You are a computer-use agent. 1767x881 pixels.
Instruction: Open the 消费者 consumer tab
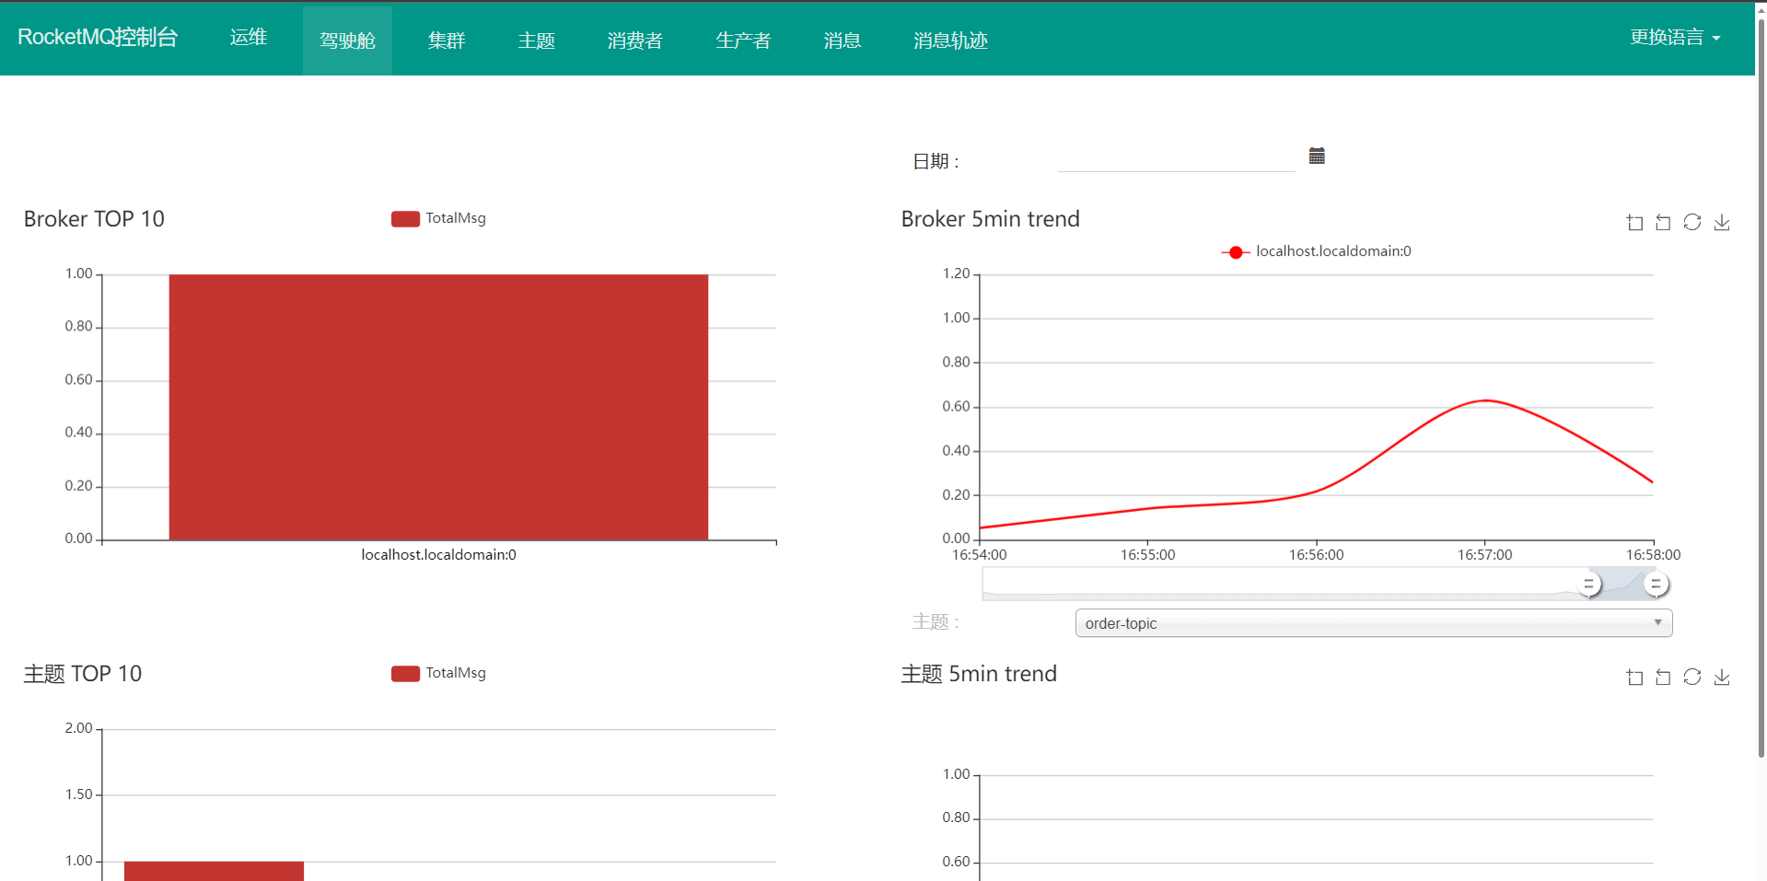(x=635, y=41)
